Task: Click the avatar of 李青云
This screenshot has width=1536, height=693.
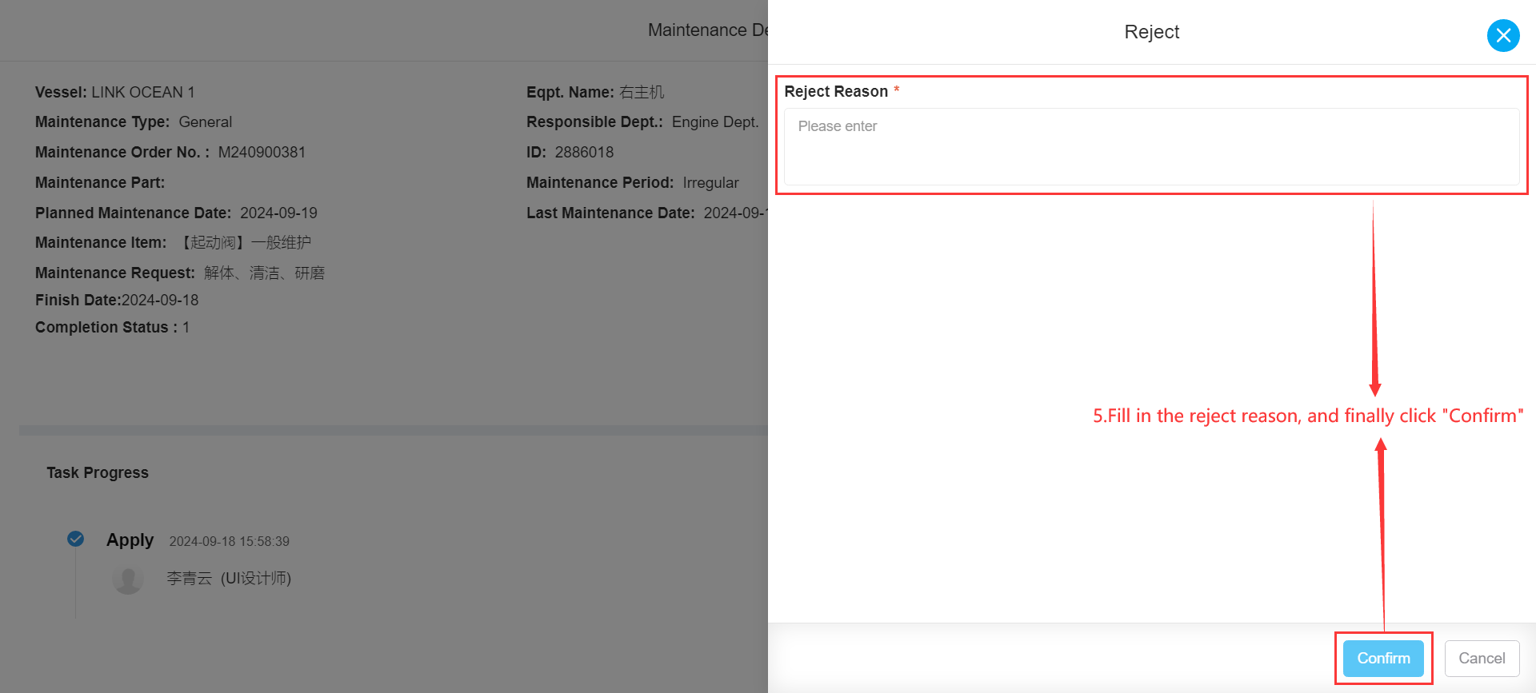Action: point(128,579)
